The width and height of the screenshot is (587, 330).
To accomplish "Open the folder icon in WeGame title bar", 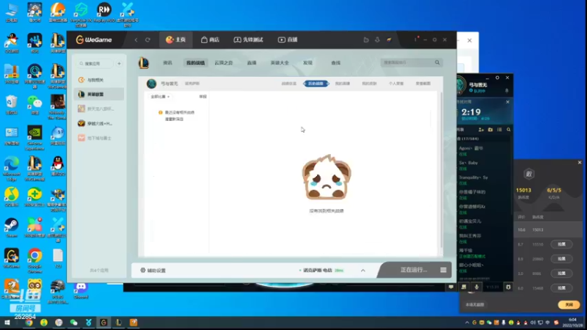I will (x=366, y=40).
